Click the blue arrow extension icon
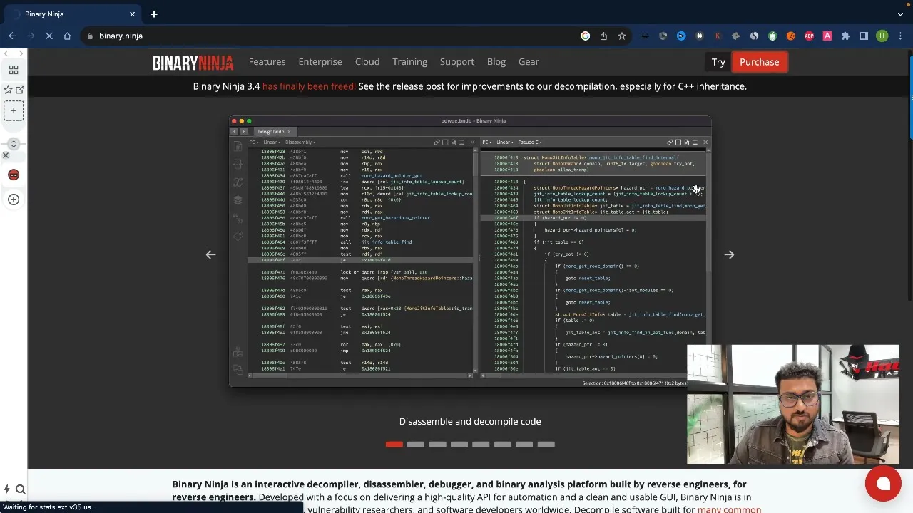Screen dimensions: 913x513 coord(681,36)
